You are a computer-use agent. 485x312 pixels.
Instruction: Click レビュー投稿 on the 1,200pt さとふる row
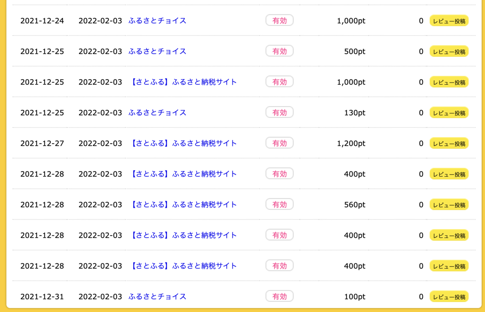click(449, 143)
